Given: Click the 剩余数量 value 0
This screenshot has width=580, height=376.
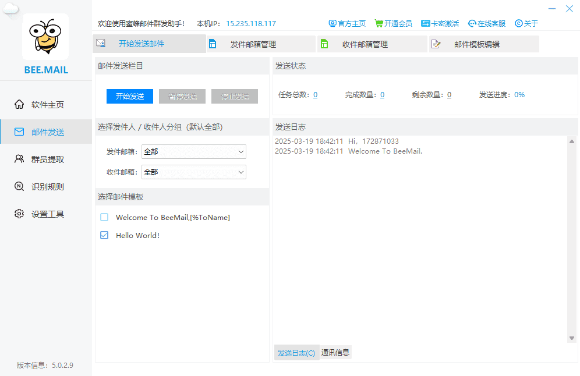Looking at the screenshot, I should pos(450,95).
